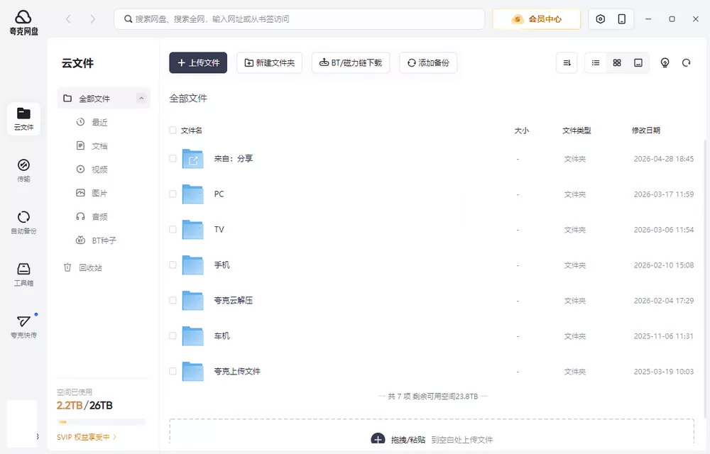The image size is (710, 454).
Task: Tick the checkbox for TV folder
Action: coord(173,229)
